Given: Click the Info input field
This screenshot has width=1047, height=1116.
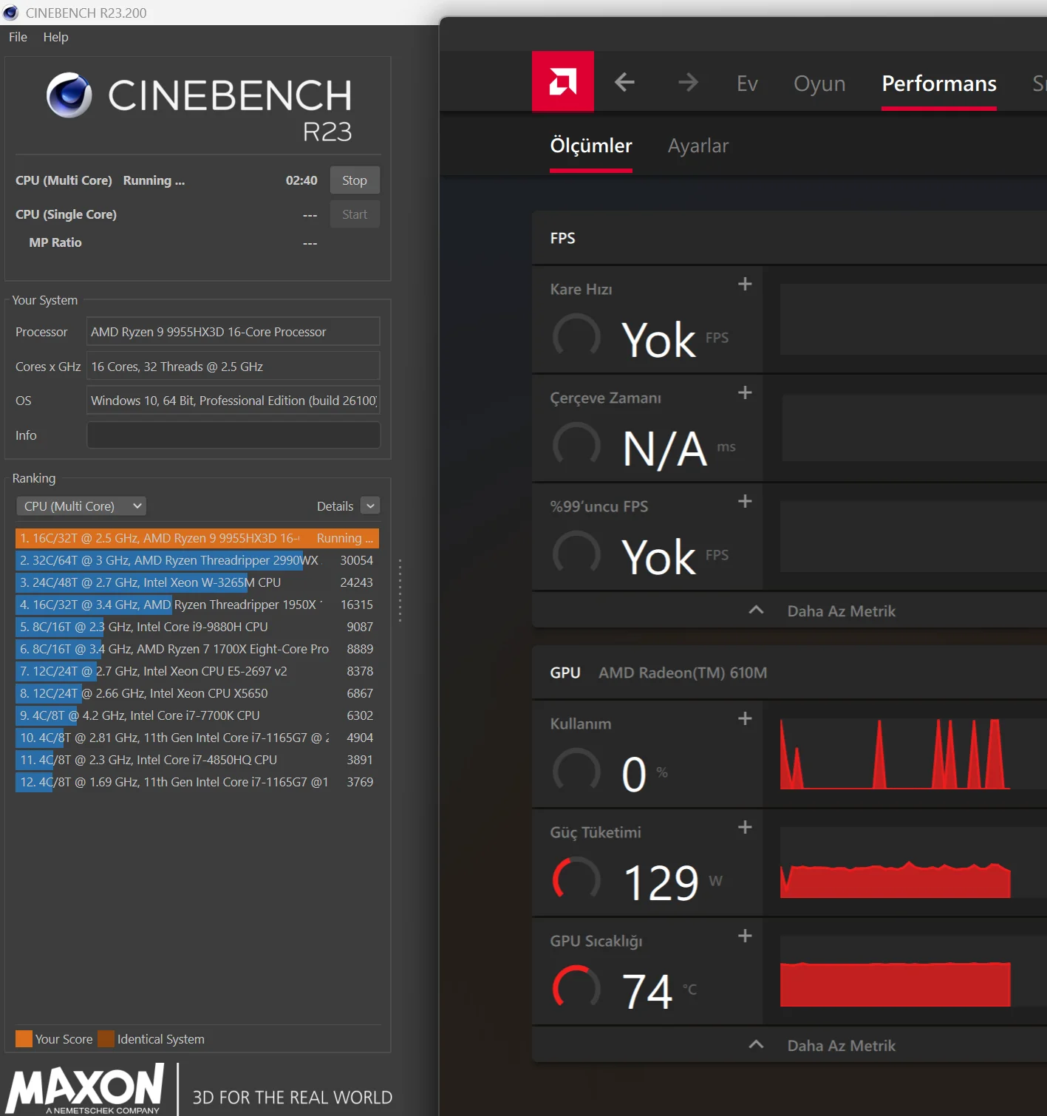Looking at the screenshot, I should tap(233, 435).
